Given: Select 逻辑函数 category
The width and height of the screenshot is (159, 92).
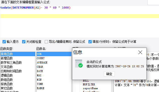Looking at the screenshot, I should [x=18, y=75].
